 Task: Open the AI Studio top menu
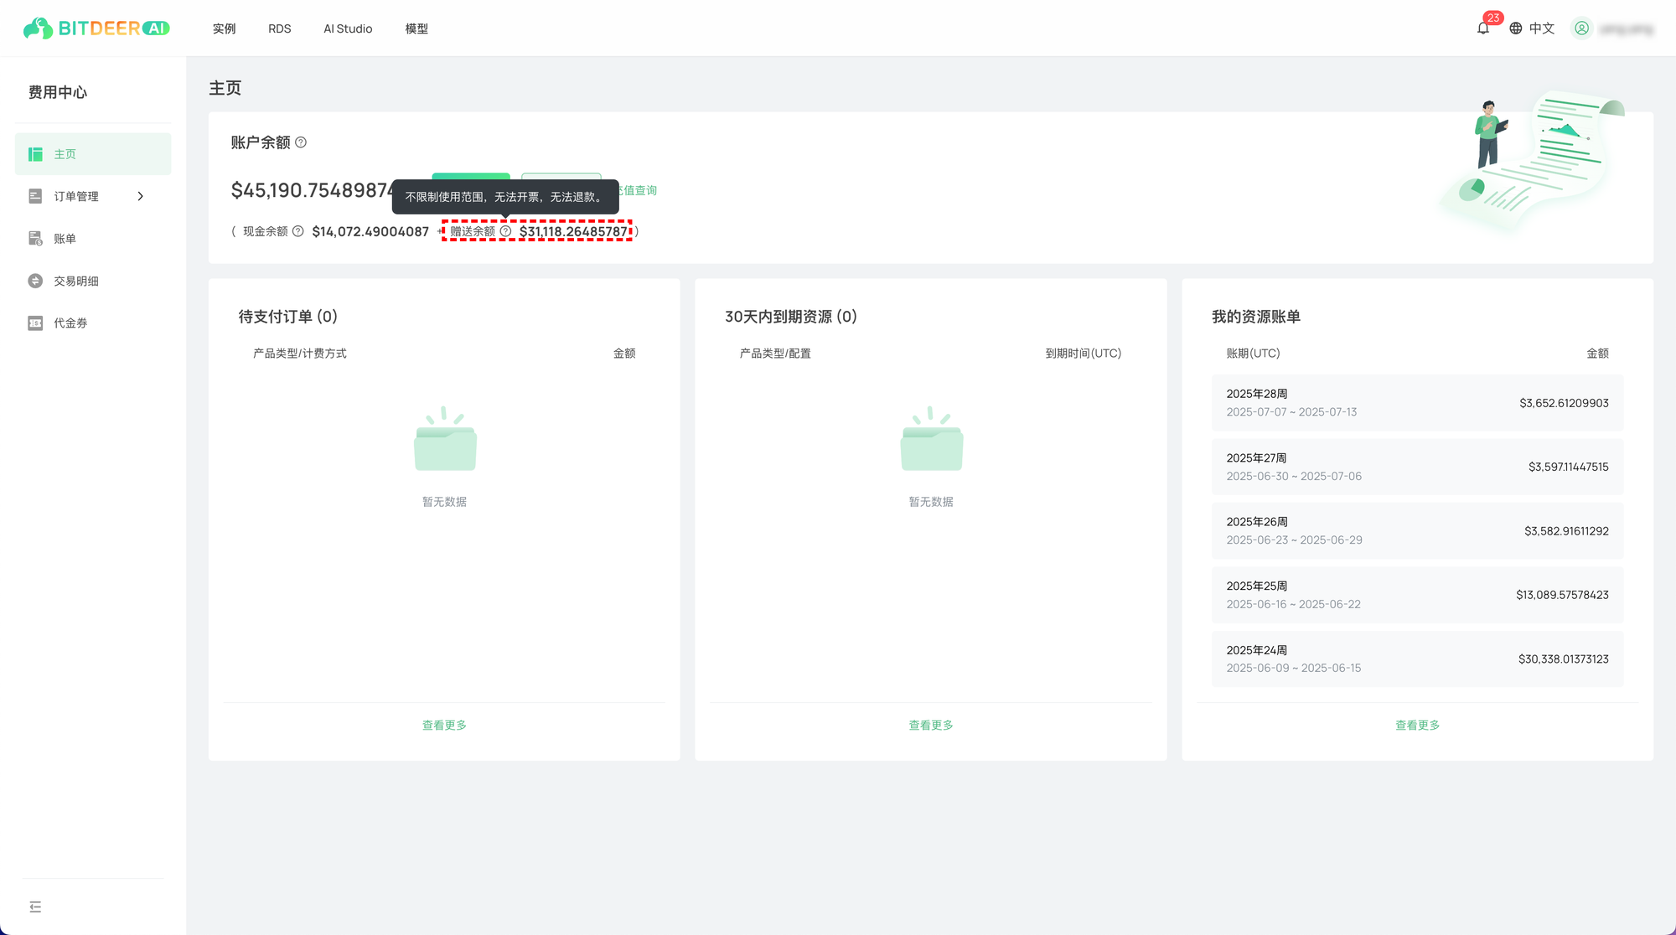pyautogui.click(x=348, y=28)
